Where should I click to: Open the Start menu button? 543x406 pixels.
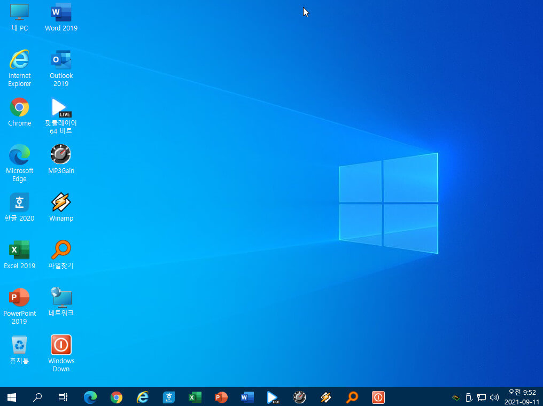pyautogui.click(x=12, y=397)
